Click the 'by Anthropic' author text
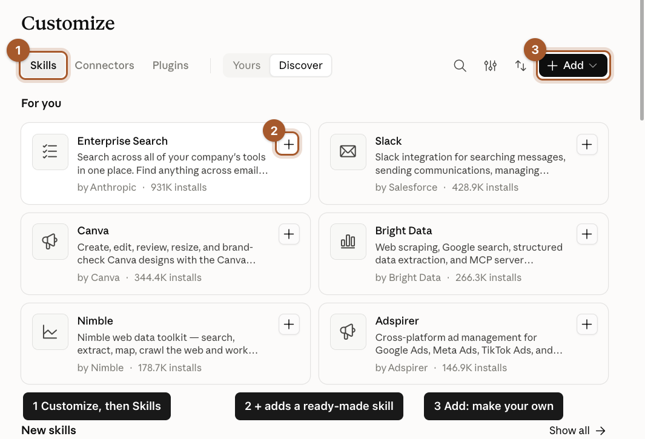This screenshot has height=439, width=645. pos(107,188)
